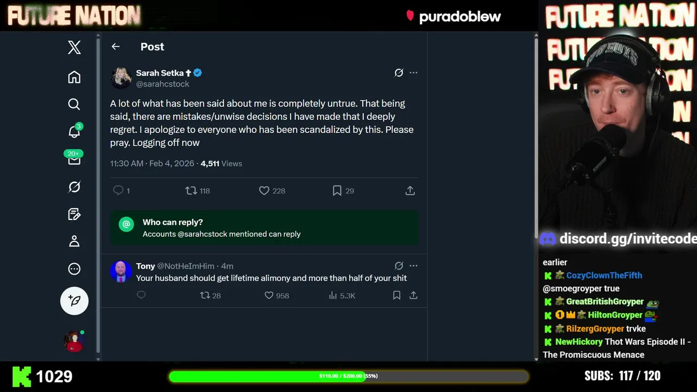
Task: Like Sarah Setka's post with heart
Action: click(x=264, y=191)
